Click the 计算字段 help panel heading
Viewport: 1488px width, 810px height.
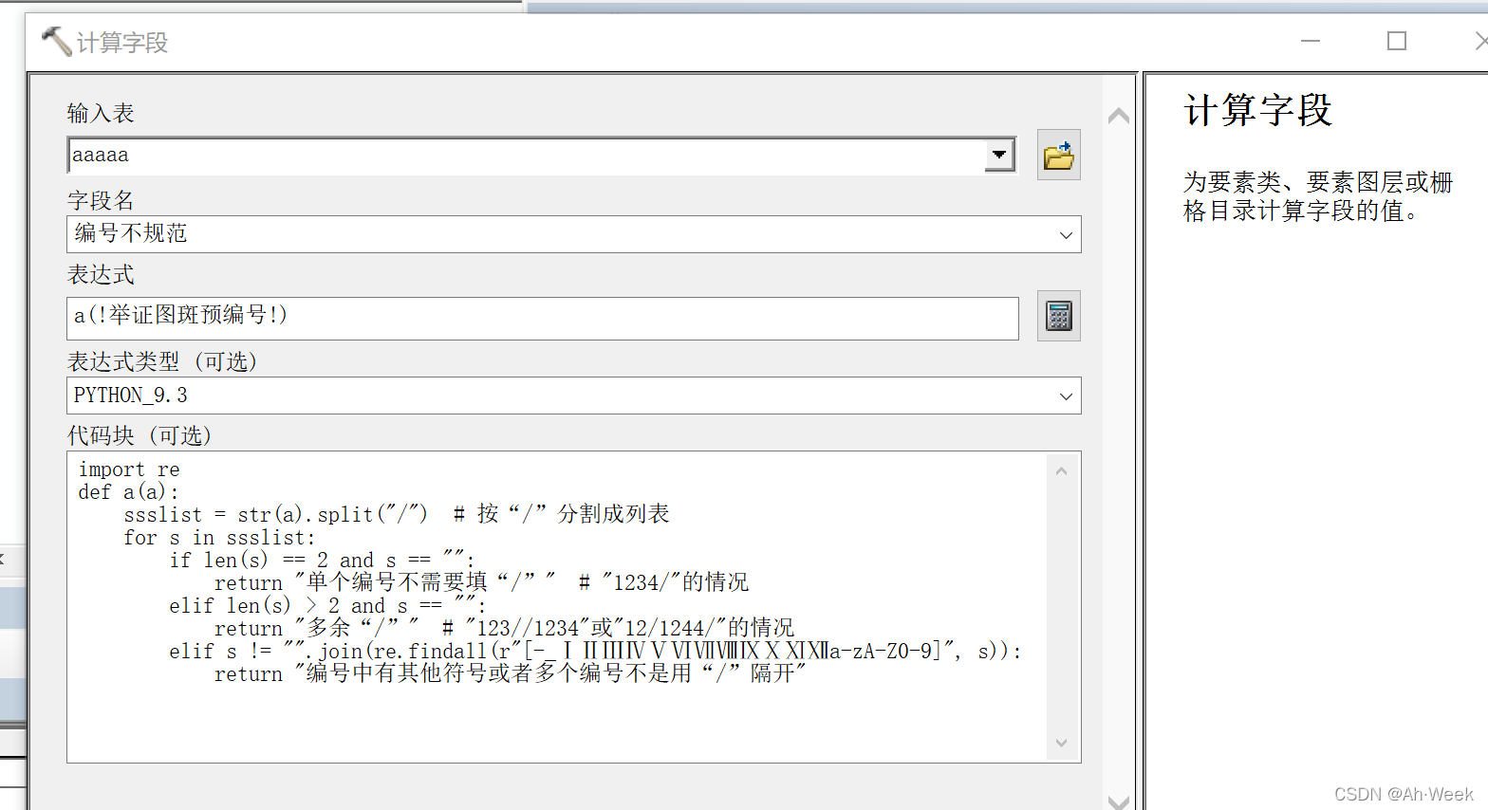[x=1258, y=110]
